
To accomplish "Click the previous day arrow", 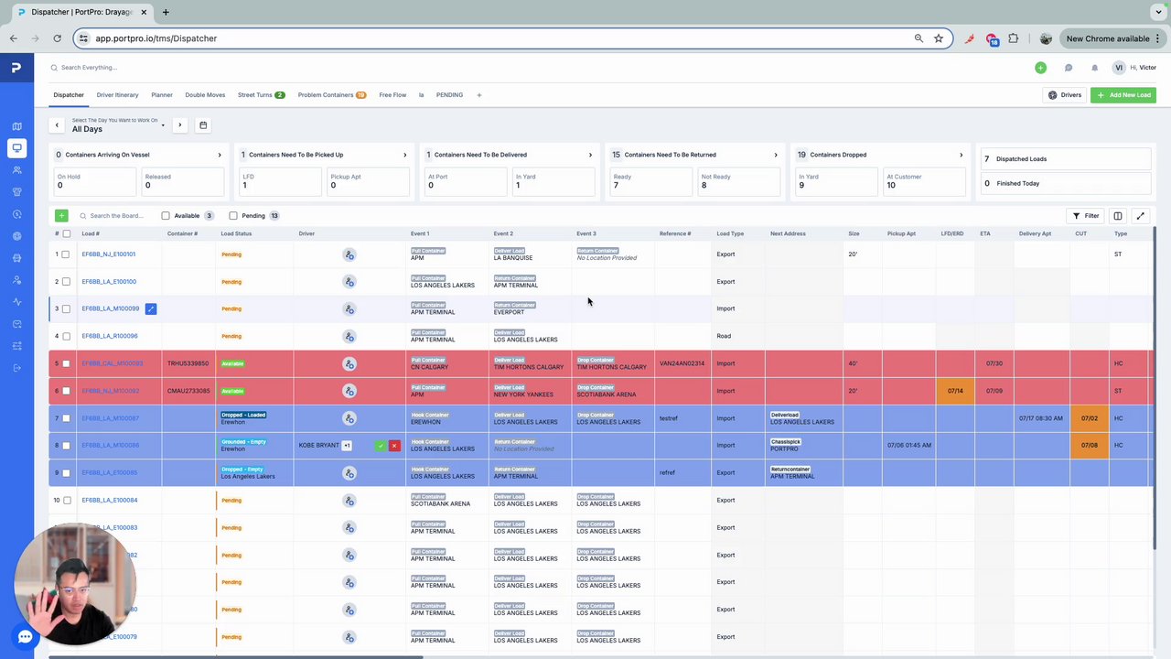I will 57,125.
